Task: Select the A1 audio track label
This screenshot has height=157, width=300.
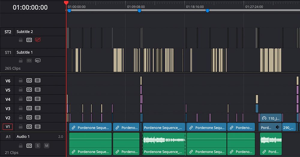Action: [x=8, y=137]
